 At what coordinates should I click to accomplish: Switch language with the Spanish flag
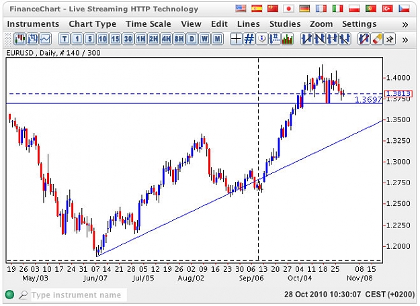coord(257,9)
